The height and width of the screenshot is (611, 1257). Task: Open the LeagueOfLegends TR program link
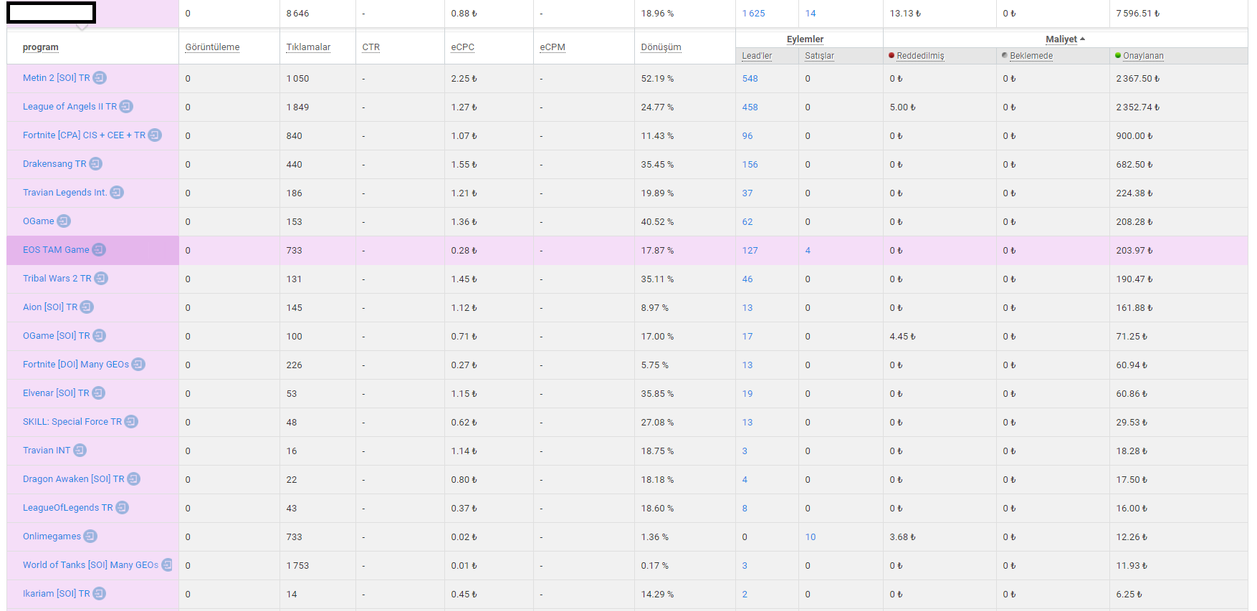(68, 508)
